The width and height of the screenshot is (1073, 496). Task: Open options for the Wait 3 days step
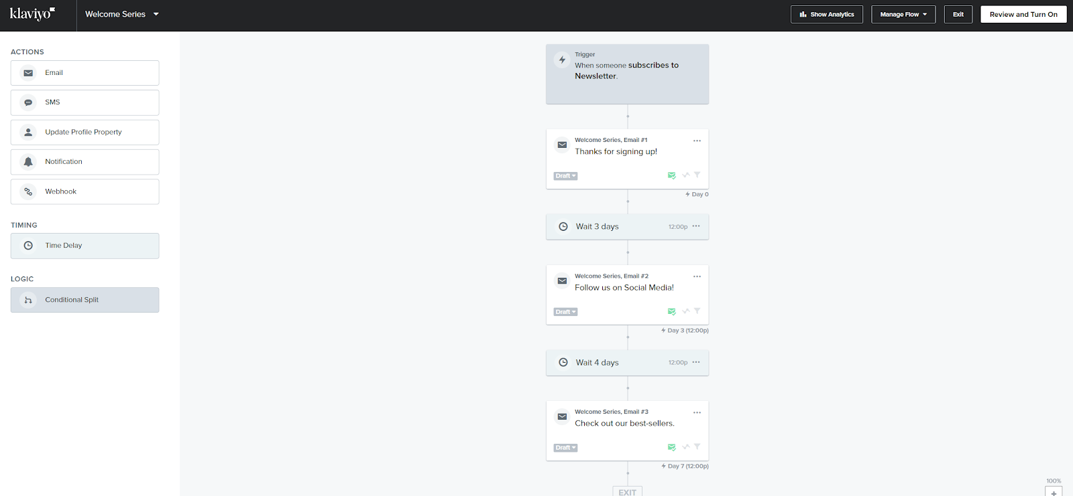[696, 226]
